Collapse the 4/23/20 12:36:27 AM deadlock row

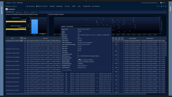(6, 57)
